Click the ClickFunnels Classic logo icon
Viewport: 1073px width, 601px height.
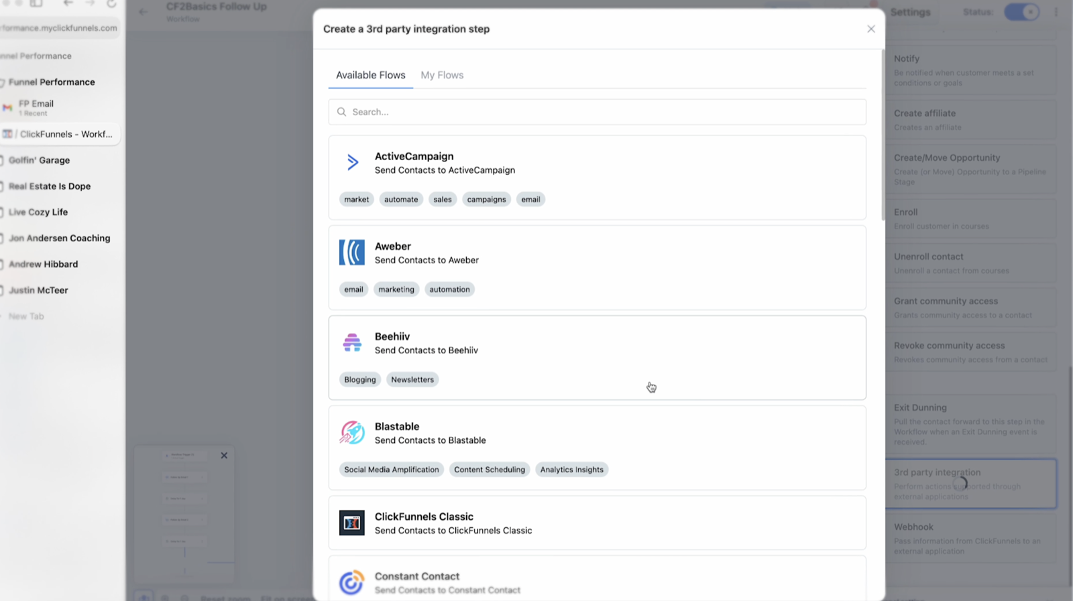pyautogui.click(x=352, y=523)
